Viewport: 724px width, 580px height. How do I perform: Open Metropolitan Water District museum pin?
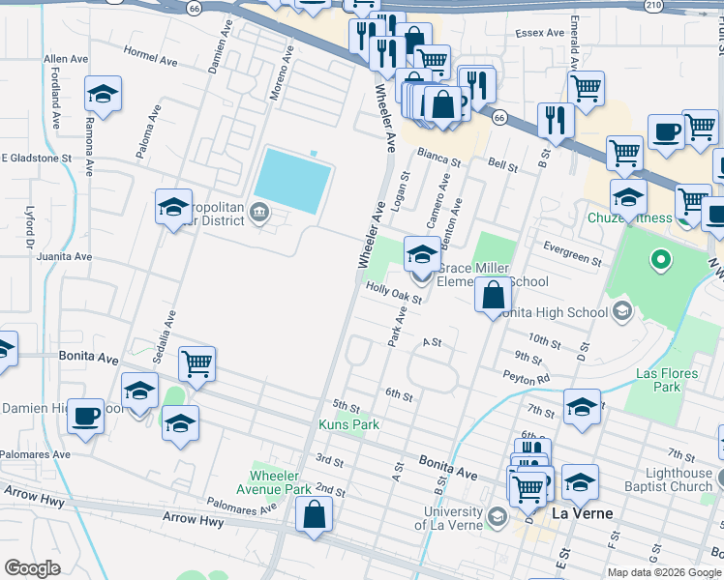click(259, 213)
